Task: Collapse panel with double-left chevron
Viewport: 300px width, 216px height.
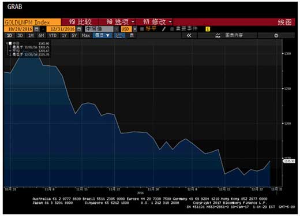Action: (189, 35)
